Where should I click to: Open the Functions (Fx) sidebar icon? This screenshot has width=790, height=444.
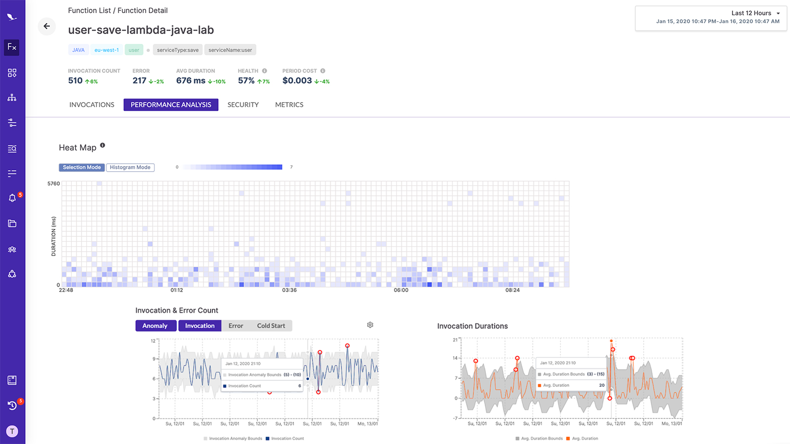(x=12, y=47)
